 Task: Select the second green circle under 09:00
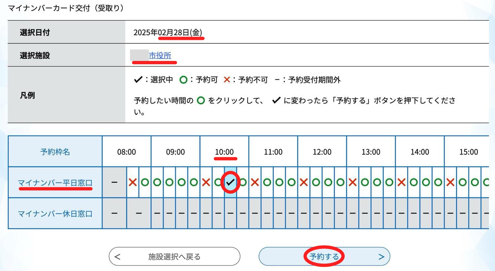(169, 182)
